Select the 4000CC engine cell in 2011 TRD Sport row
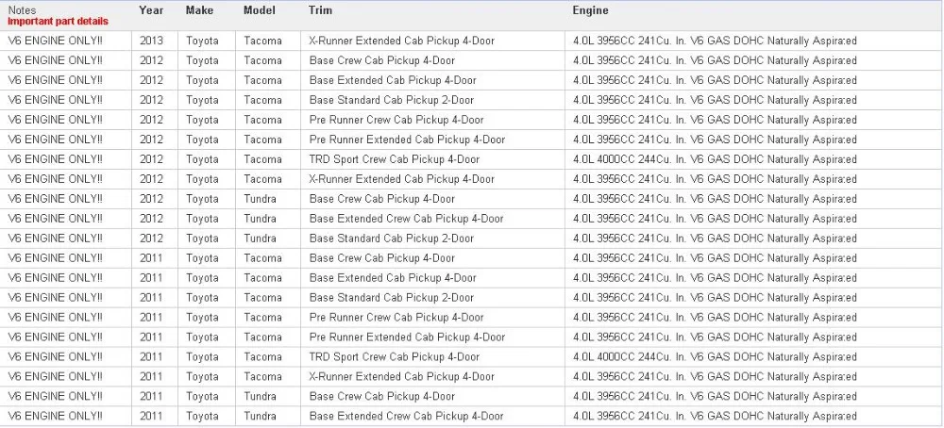 [715, 357]
